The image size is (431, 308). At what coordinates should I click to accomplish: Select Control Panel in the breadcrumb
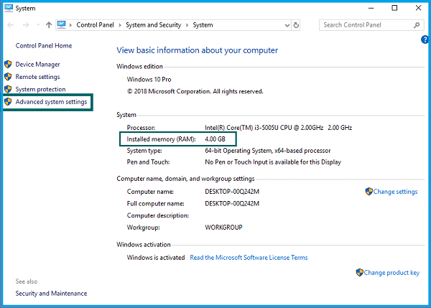click(96, 25)
